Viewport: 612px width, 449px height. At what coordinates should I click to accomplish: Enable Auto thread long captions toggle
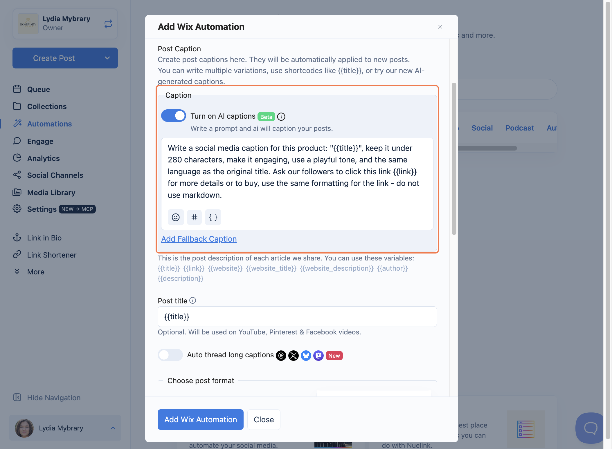coord(170,355)
